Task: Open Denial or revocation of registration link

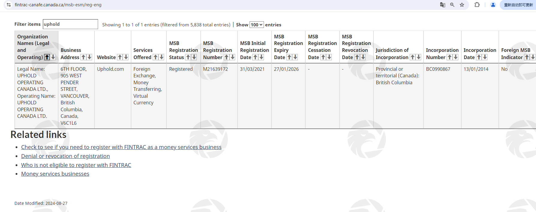Action: tap(65, 156)
